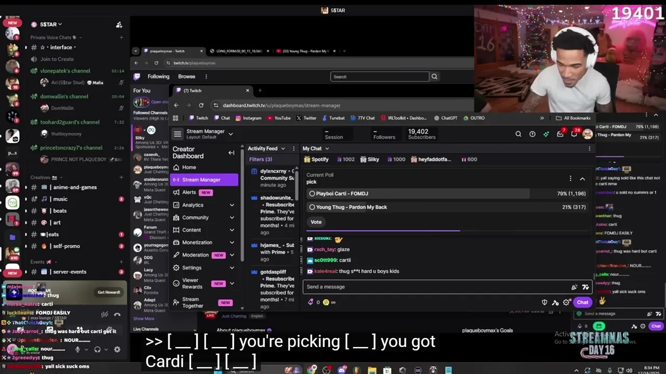Open Browse in background Twitch window
Viewport: 666px width, 374px height.
186,76
